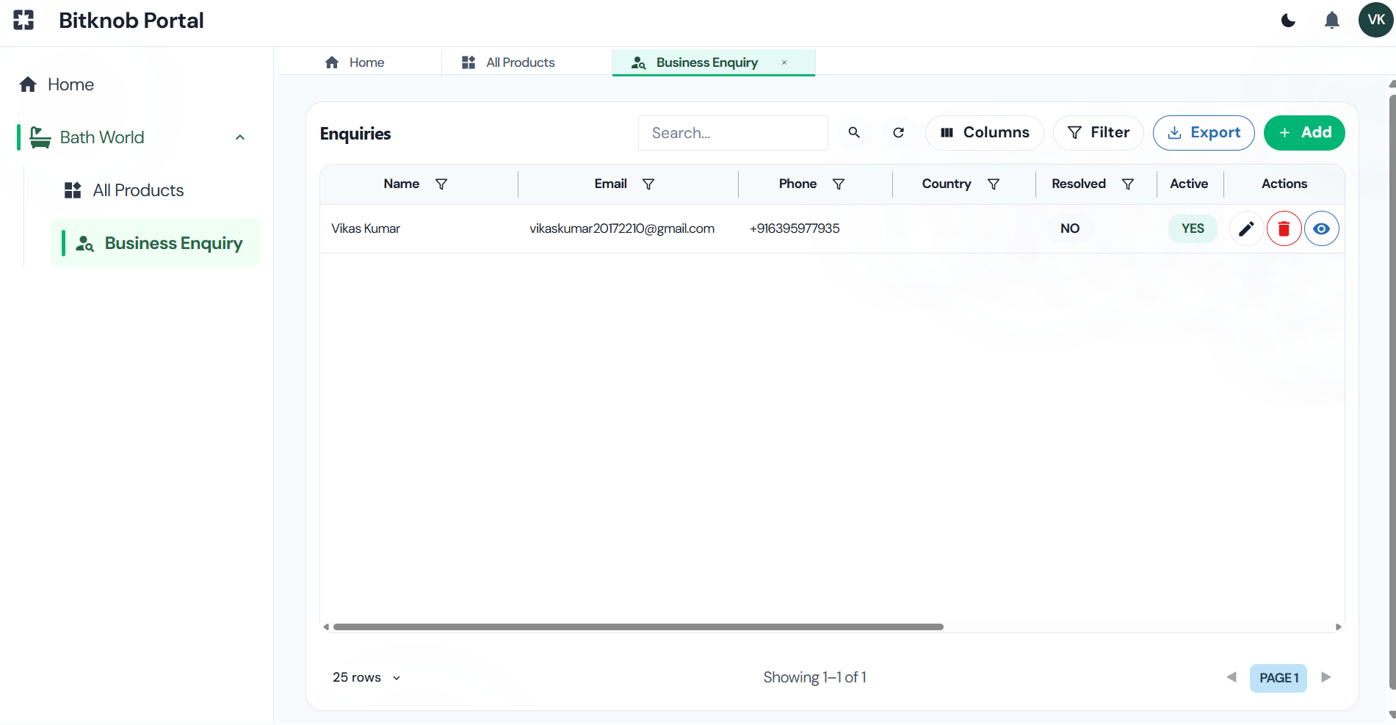Click the Columns button

point(984,133)
